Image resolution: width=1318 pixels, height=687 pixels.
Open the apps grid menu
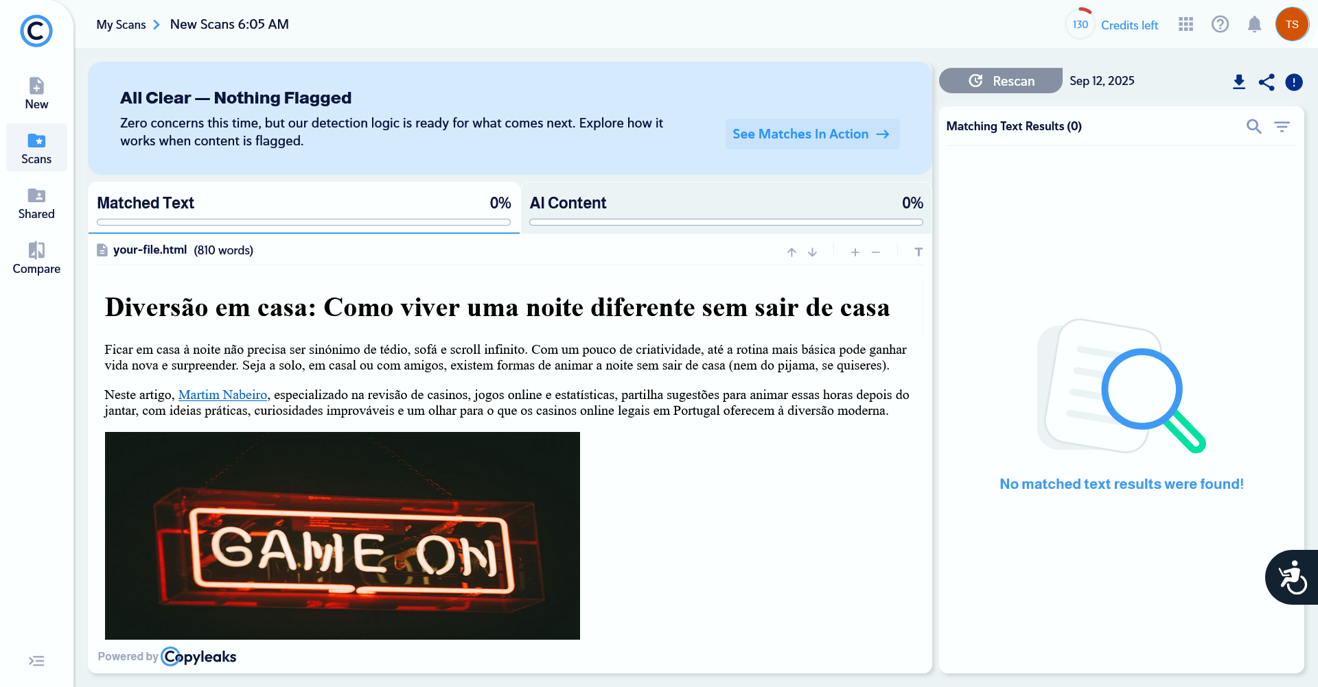pos(1186,25)
